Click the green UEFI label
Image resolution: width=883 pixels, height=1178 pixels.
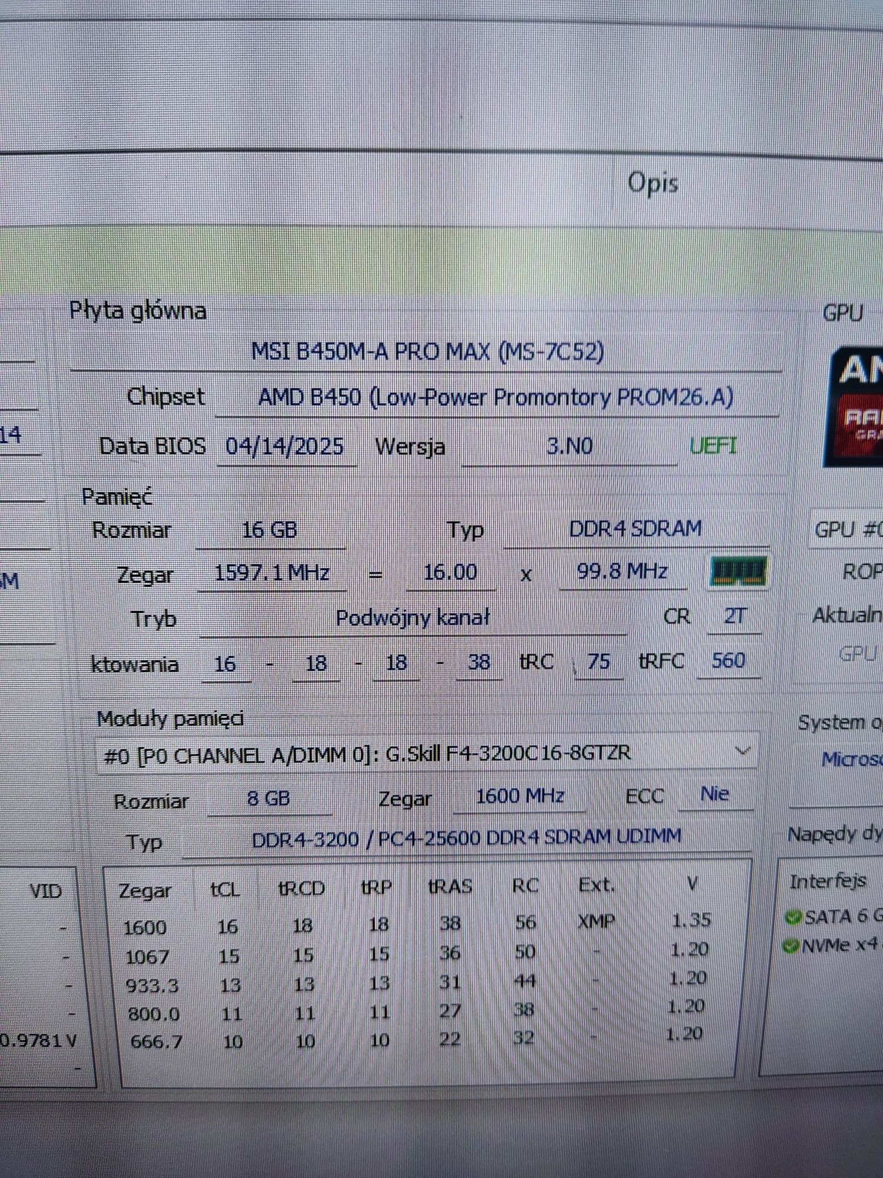pyautogui.click(x=713, y=446)
